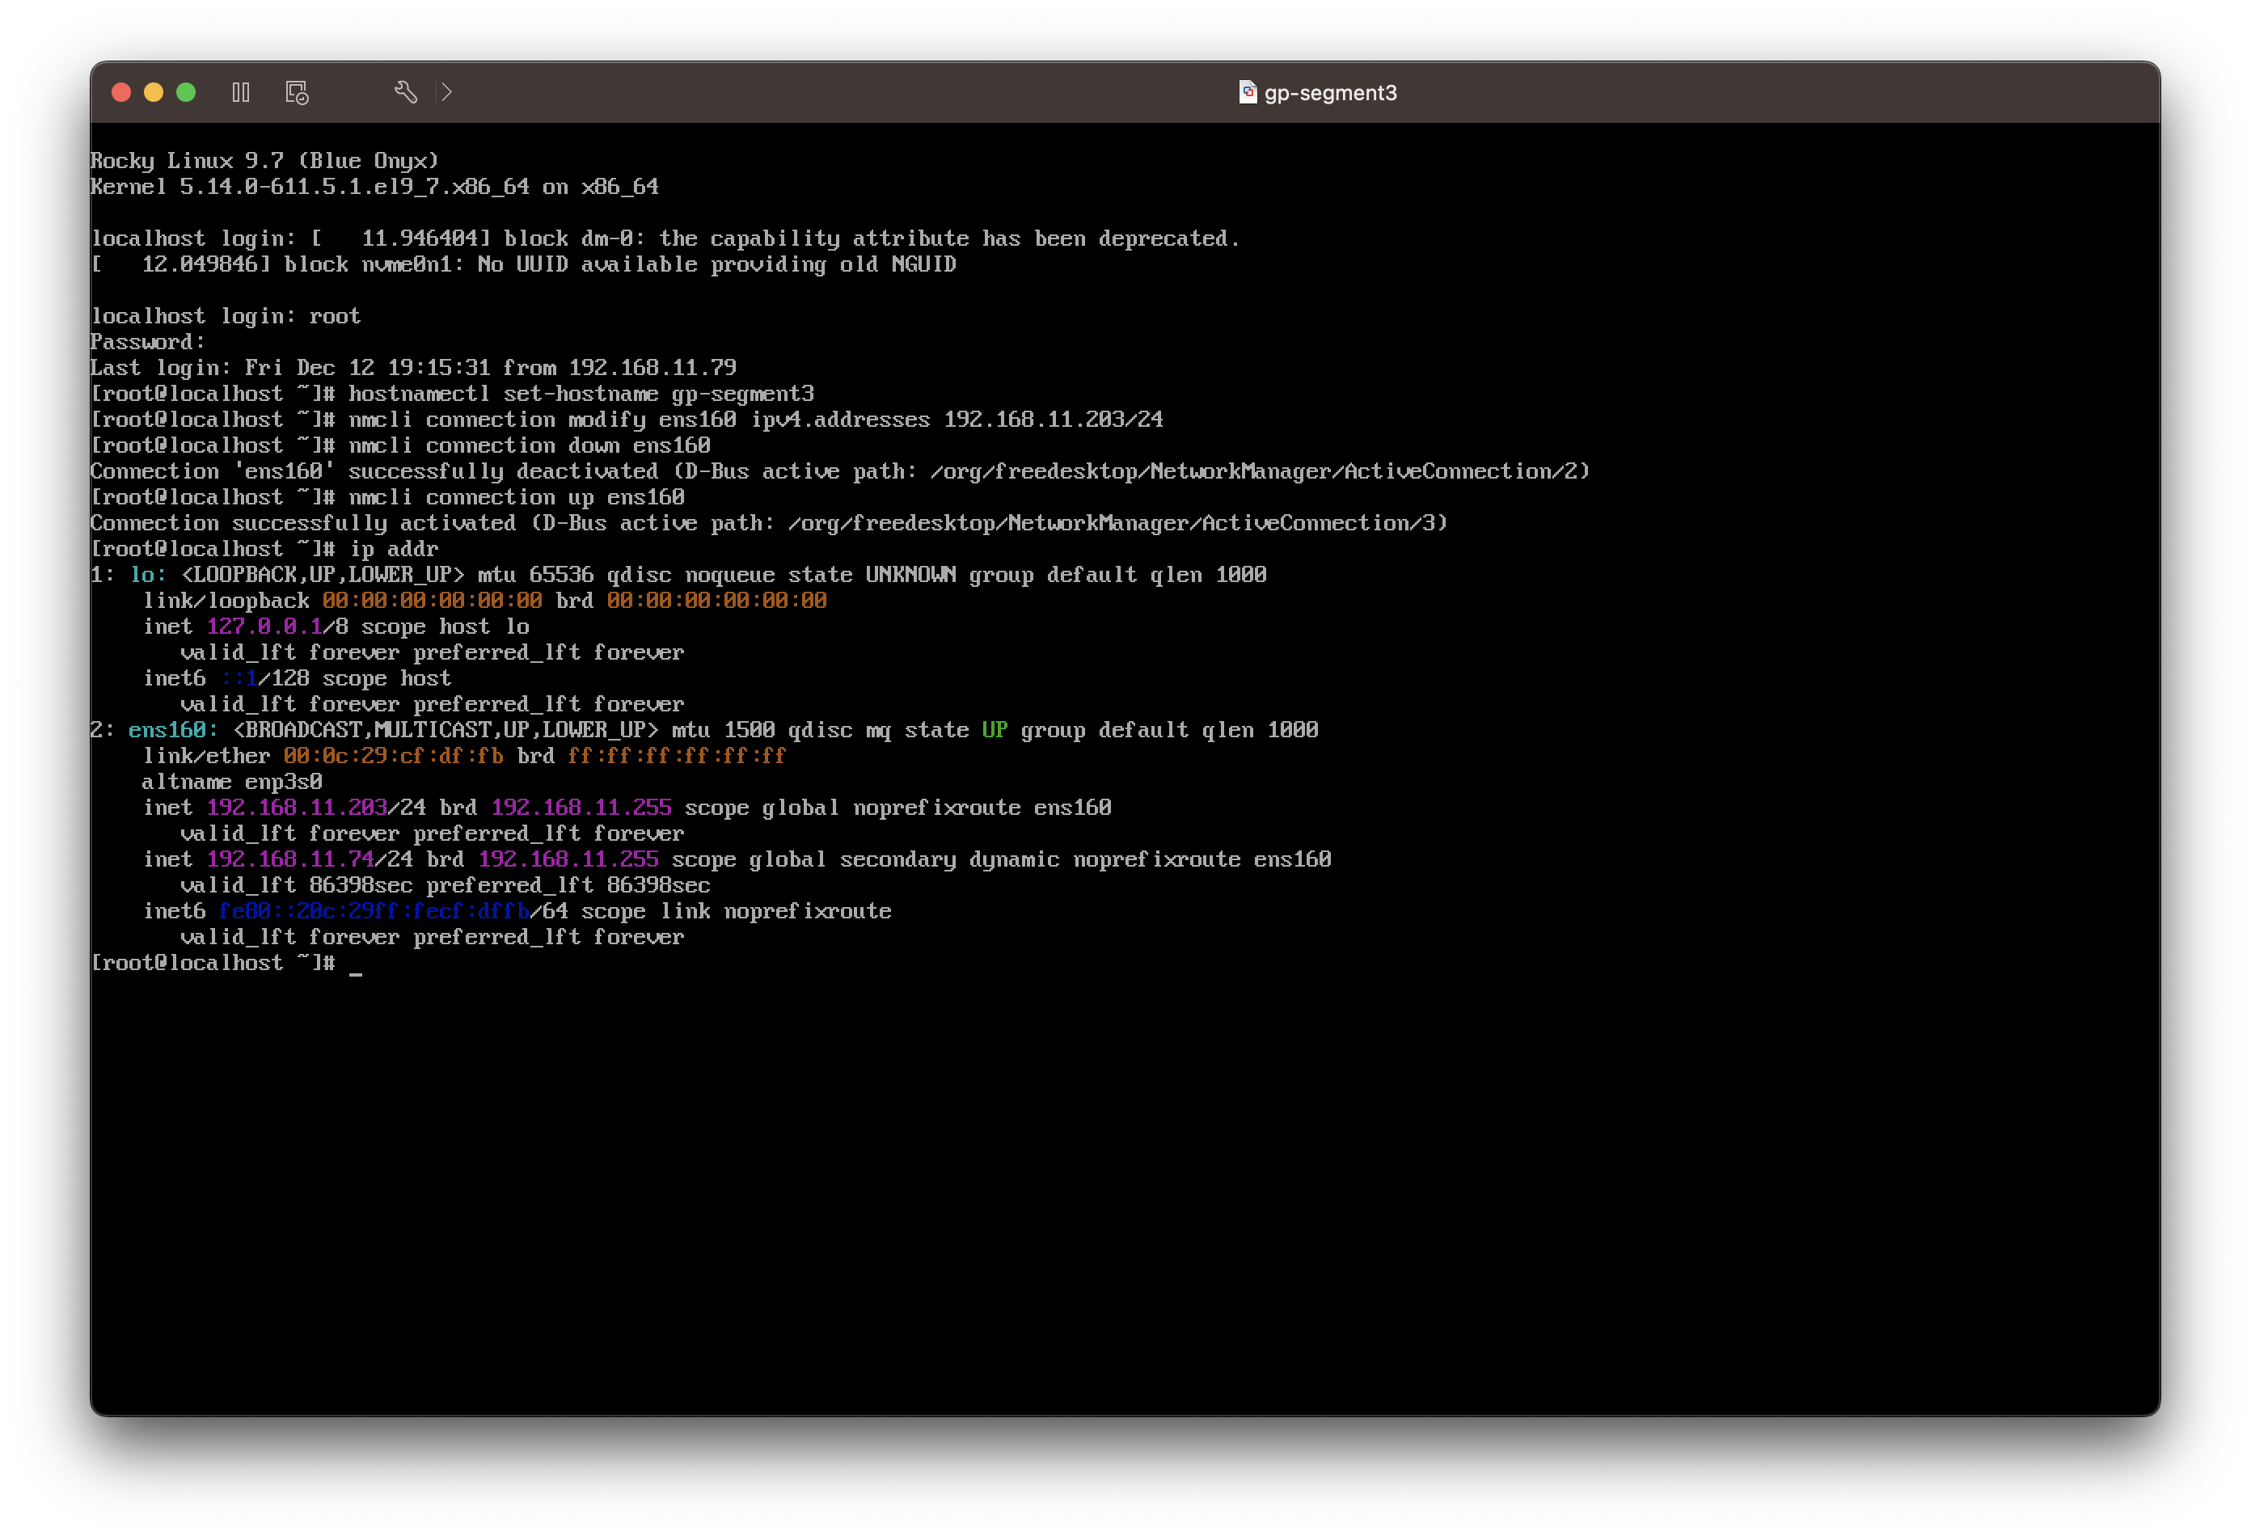Click the 192.168.11.203 inet address

click(297, 808)
